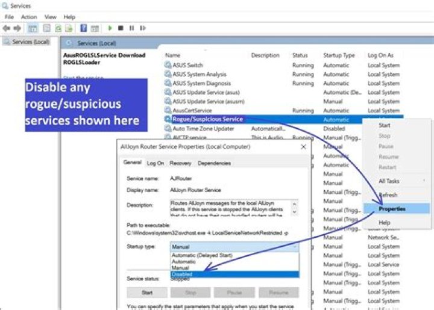
Task: Click the Refresh toolbar icon
Action: tap(58, 28)
